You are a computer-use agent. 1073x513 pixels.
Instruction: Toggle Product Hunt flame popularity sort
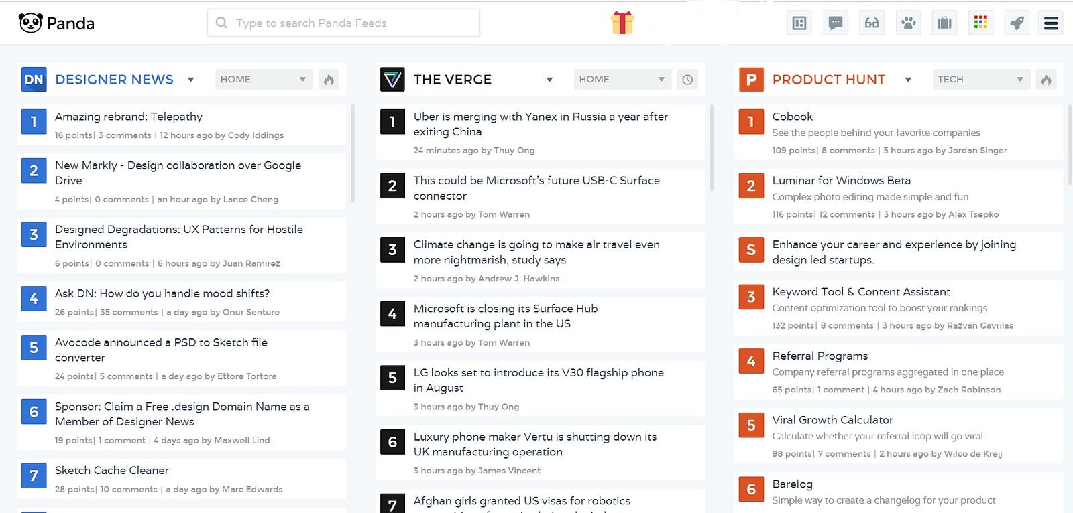tap(1046, 80)
